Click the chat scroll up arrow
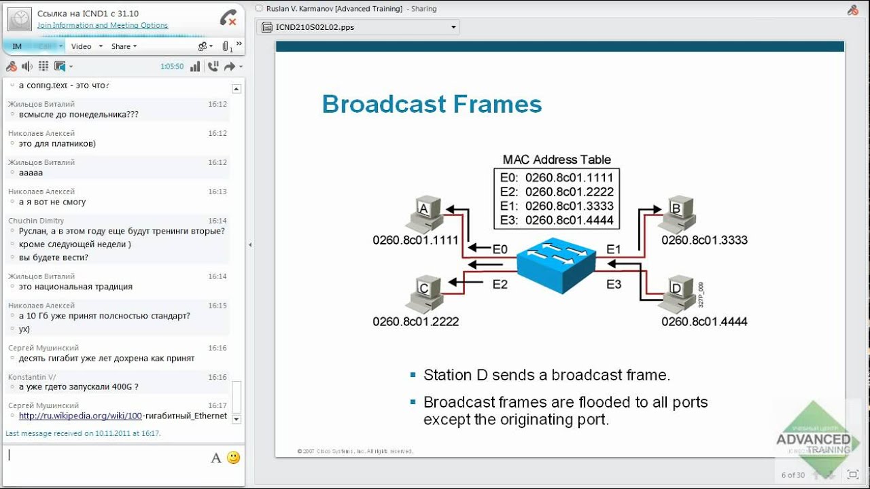This screenshot has width=870, height=489. tap(236, 89)
